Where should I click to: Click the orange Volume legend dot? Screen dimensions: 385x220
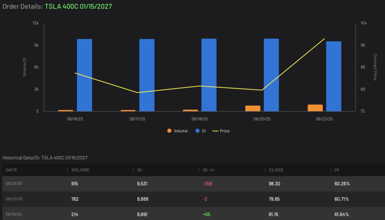169,131
